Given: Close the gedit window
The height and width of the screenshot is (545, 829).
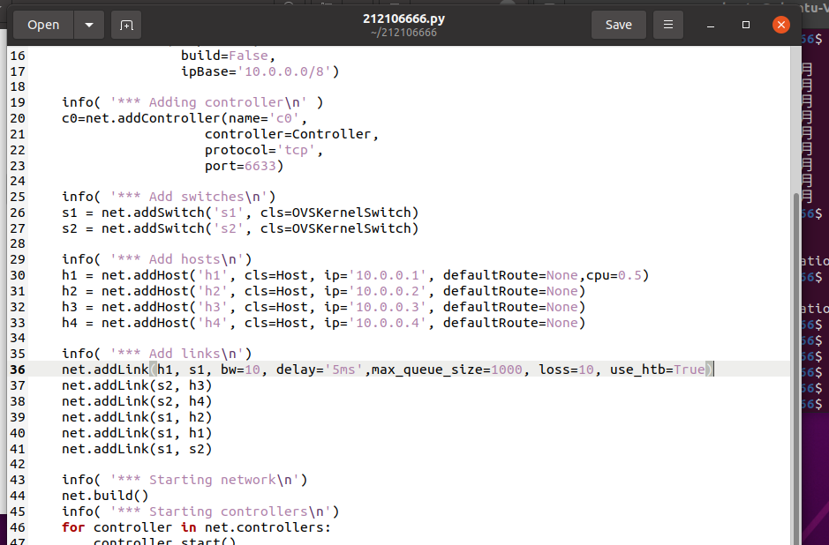Looking at the screenshot, I should [781, 25].
